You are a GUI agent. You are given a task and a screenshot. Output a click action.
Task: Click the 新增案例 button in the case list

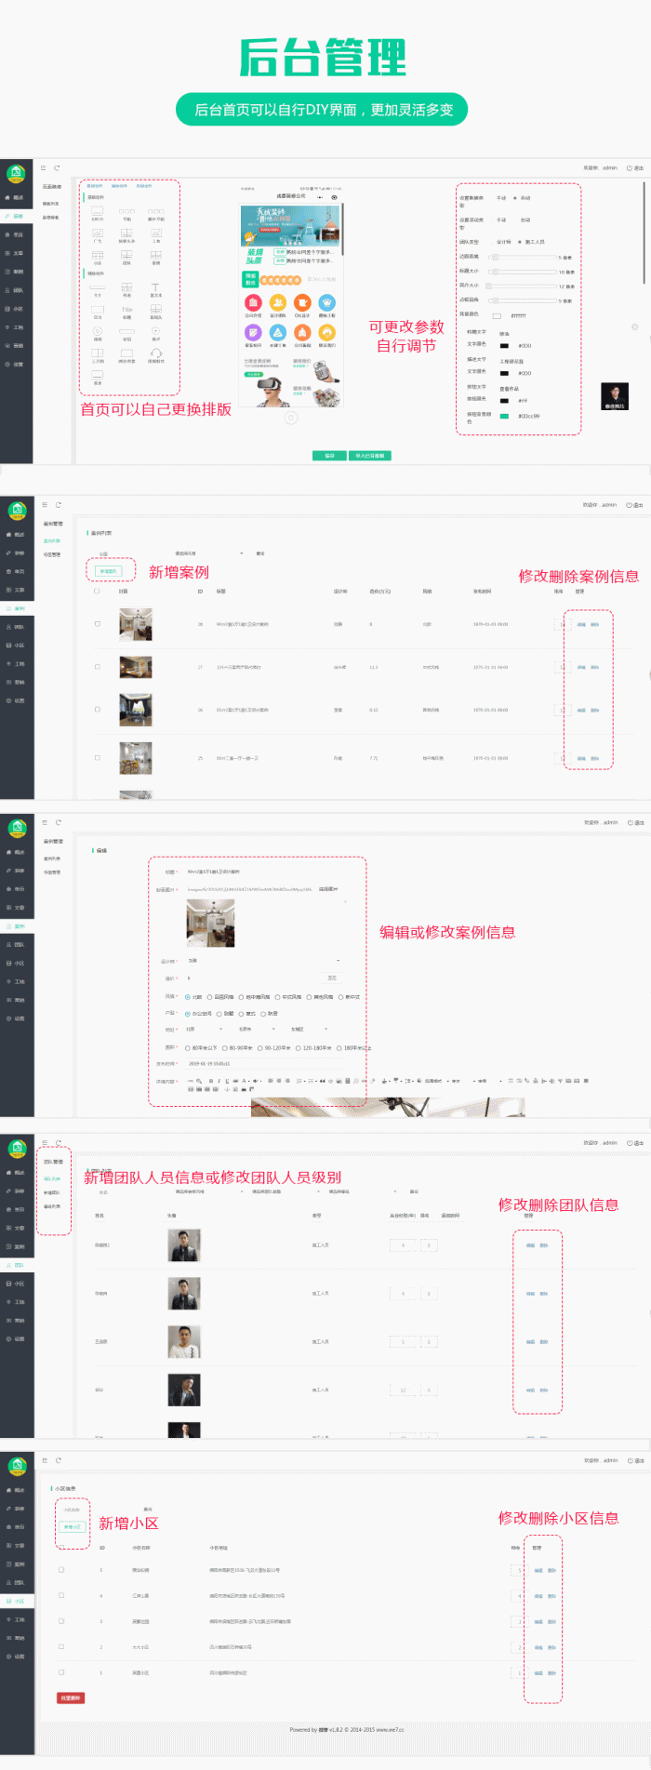pyautogui.click(x=109, y=571)
